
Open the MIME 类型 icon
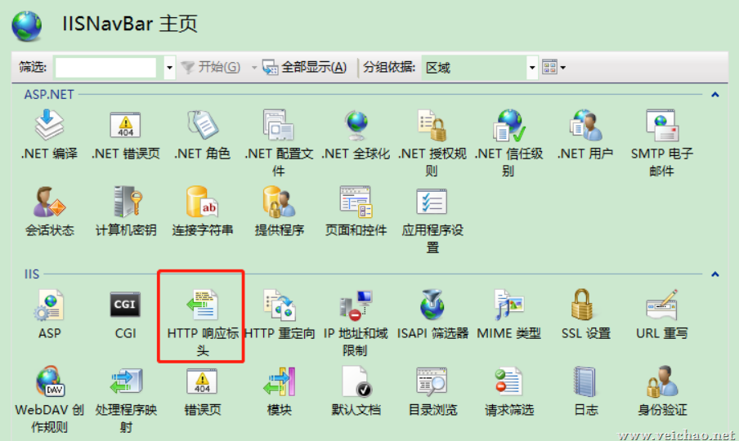(509, 305)
